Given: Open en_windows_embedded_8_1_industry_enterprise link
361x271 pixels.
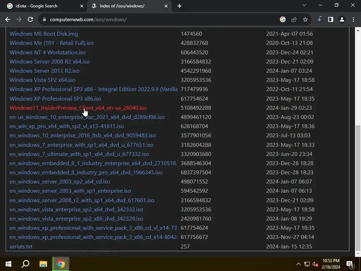Looking at the screenshot, I should click(x=93, y=164).
